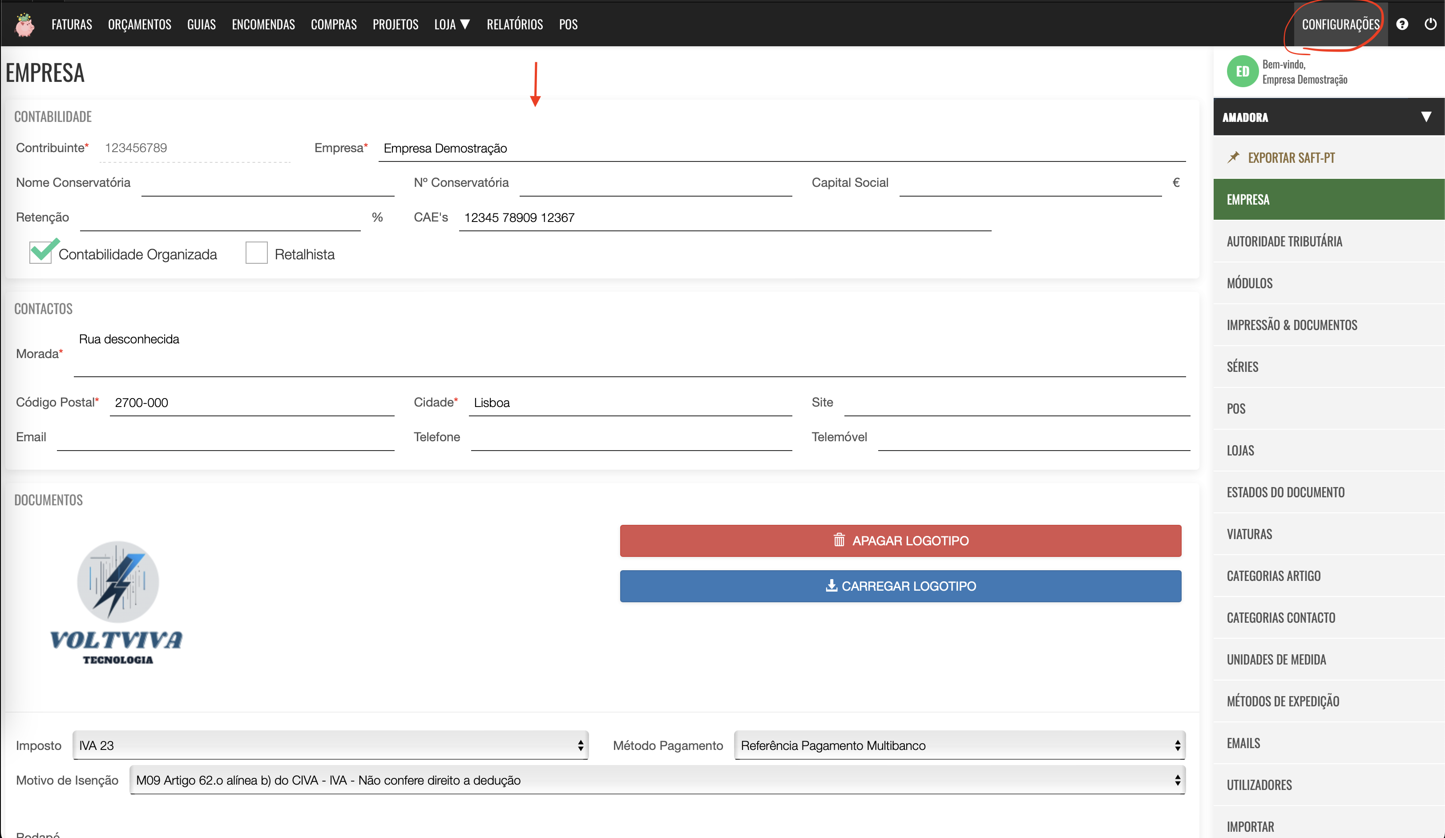The width and height of the screenshot is (1445, 838).
Task: Click the power logout icon
Action: pos(1430,24)
